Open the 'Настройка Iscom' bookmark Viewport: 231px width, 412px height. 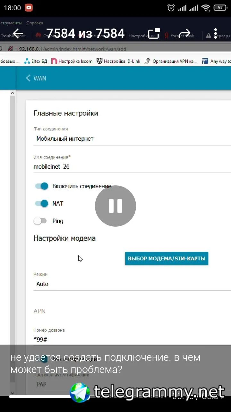point(72,61)
